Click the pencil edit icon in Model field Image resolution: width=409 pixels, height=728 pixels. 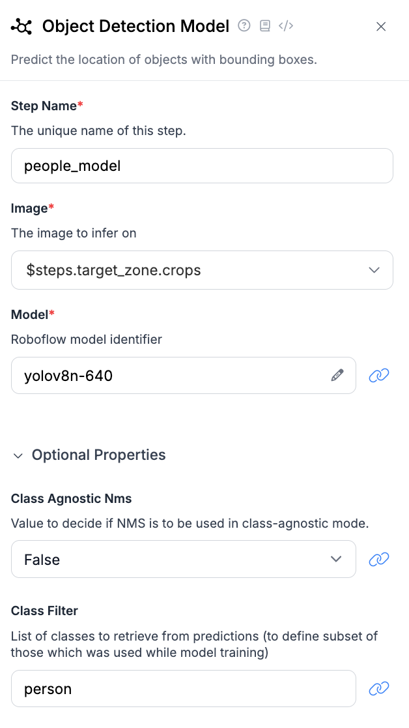tap(337, 375)
